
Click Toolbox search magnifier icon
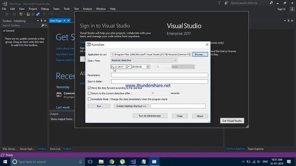click(x=43, y=25)
